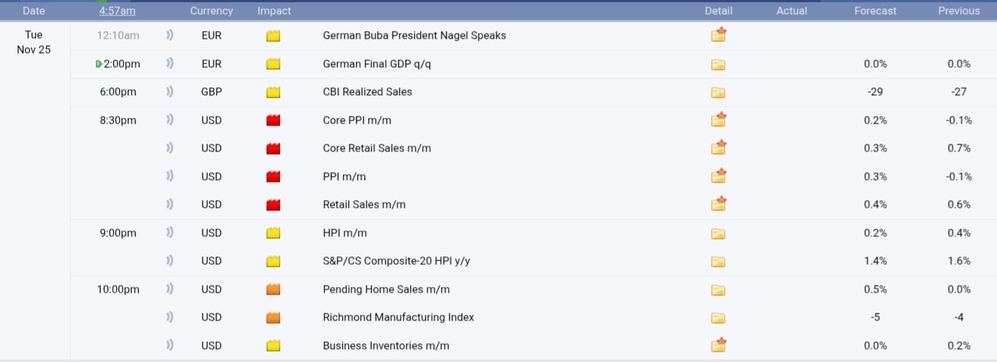The height and width of the screenshot is (362, 997).
Task: Open detail folder for CBI Realized Sales
Action: pos(718,92)
